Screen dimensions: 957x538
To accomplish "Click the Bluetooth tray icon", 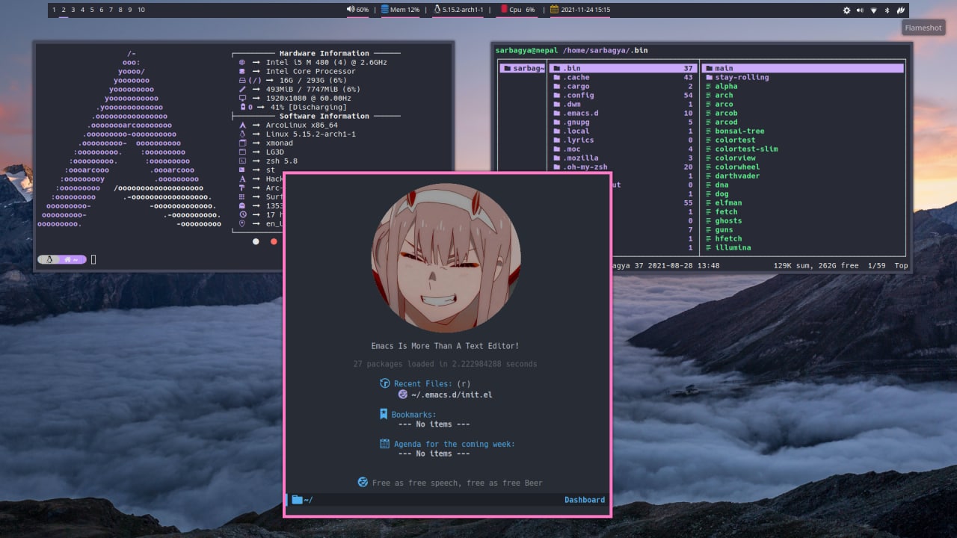I will (x=887, y=10).
